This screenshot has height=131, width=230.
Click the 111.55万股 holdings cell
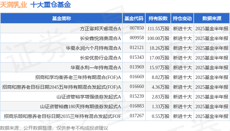pyautogui.click(x=158, y=29)
